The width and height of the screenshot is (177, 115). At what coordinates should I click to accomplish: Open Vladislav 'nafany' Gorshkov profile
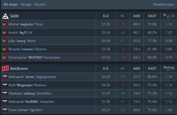click(x=30, y=93)
